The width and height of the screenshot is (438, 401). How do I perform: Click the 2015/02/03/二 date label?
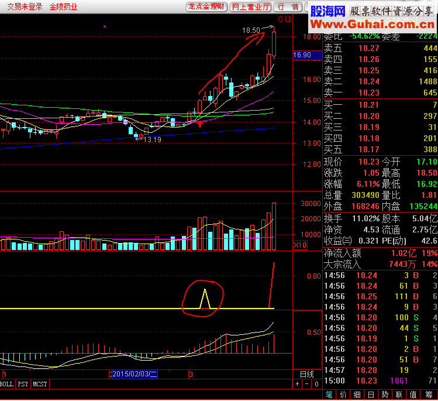coord(134,374)
